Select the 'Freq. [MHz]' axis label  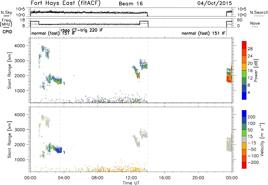(x=7, y=22)
